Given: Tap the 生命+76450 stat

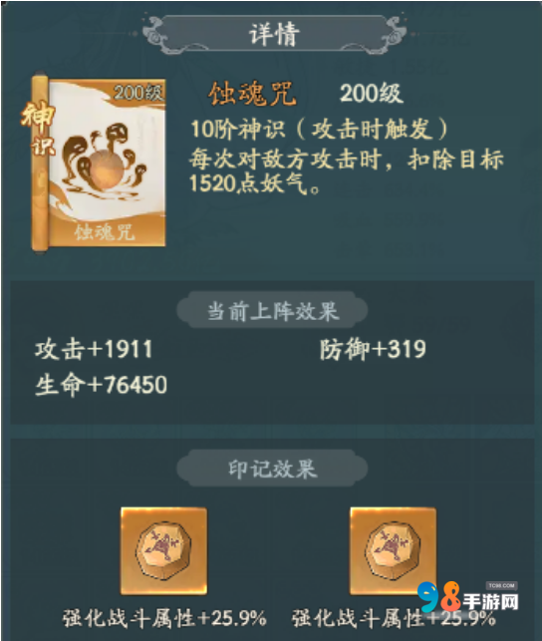Looking at the screenshot, I should [101, 385].
